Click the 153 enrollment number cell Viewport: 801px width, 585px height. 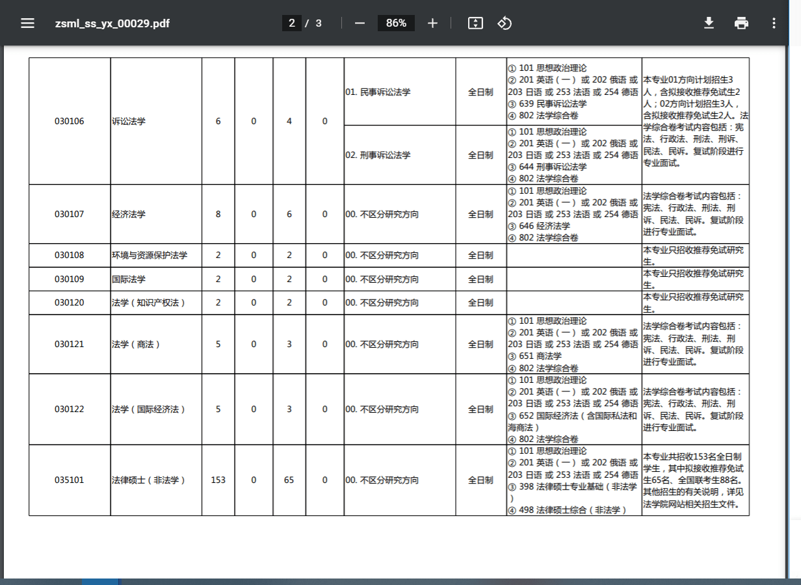point(218,480)
